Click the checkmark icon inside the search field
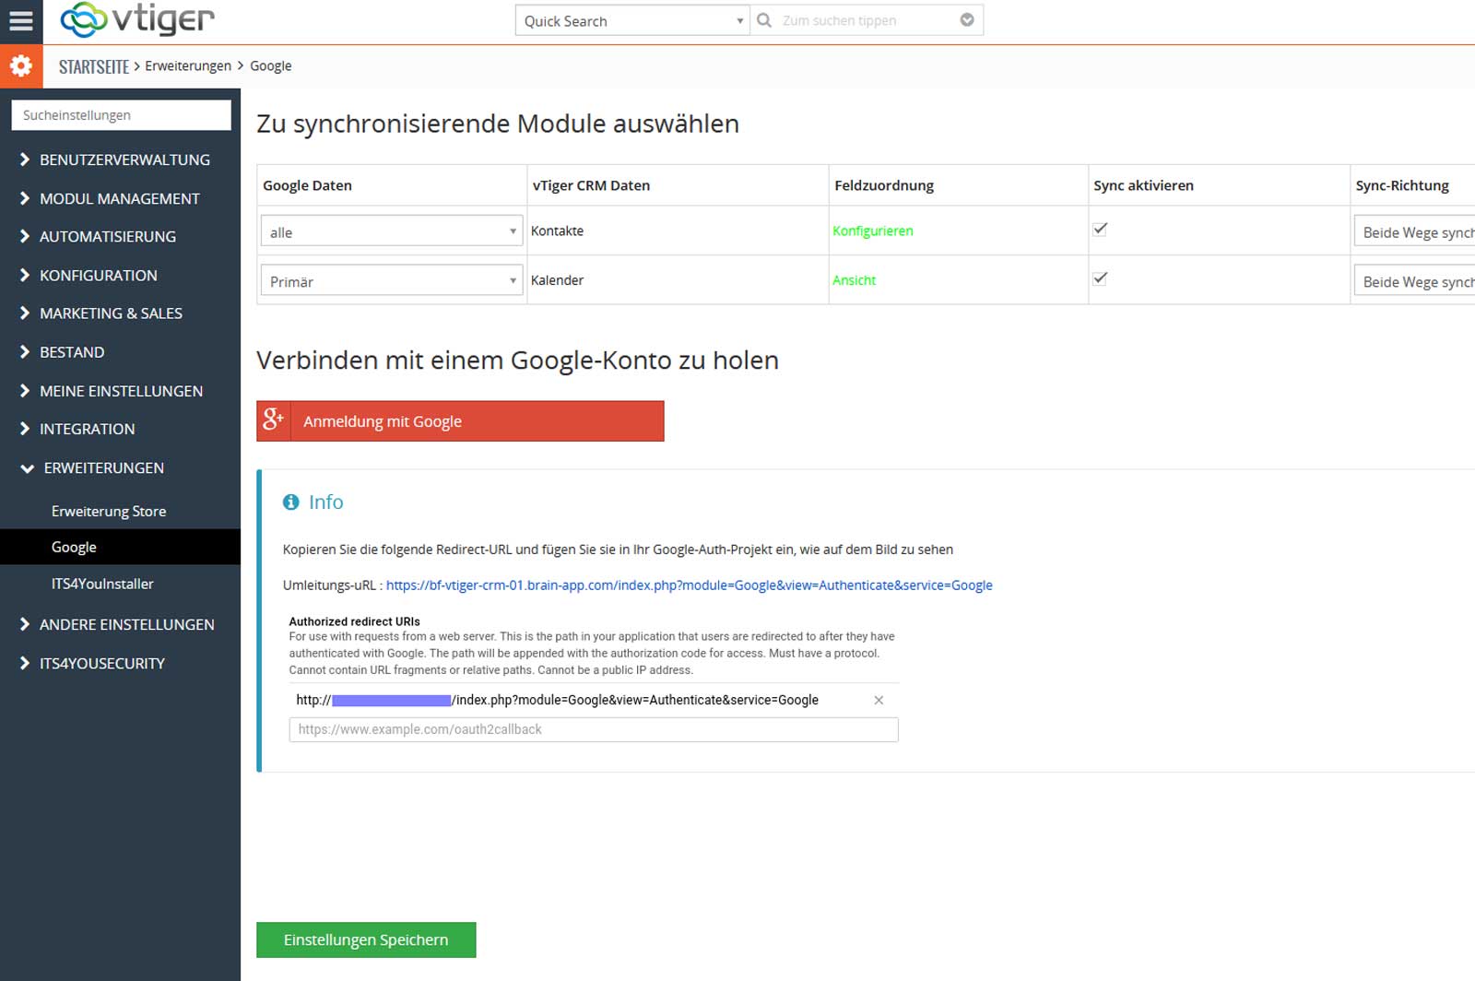1475x981 pixels. (x=965, y=19)
